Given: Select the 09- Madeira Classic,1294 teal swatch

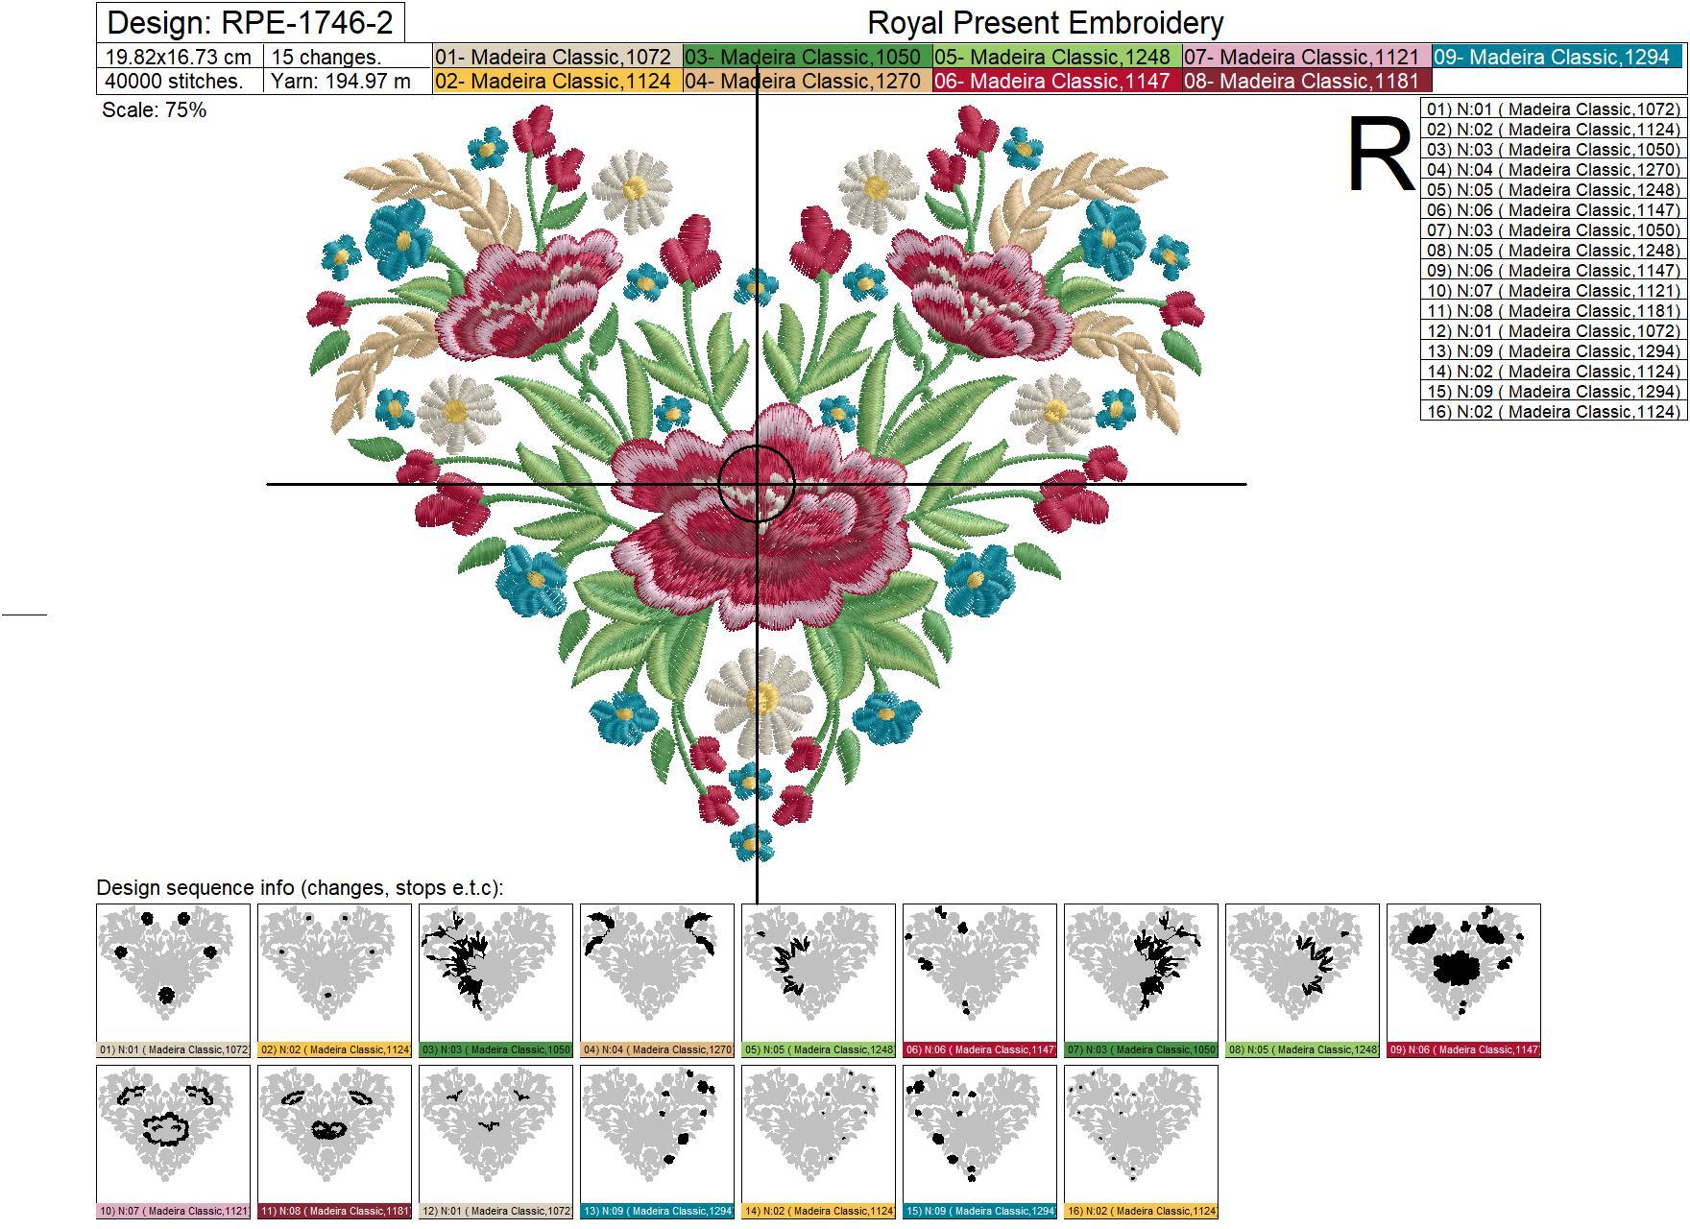Looking at the screenshot, I should point(1557,57).
